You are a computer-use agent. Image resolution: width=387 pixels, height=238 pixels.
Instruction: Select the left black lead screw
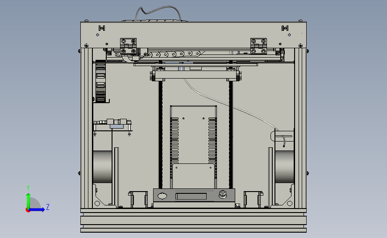click(x=161, y=134)
